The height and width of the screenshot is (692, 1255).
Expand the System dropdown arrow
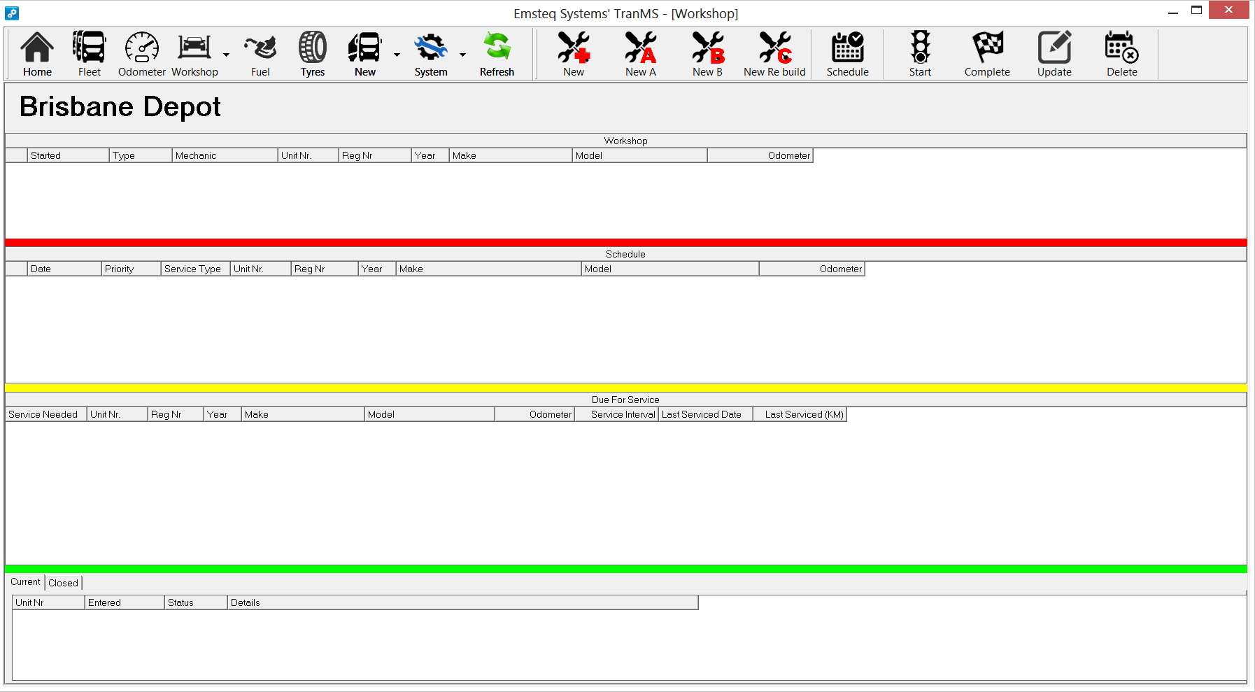pos(462,55)
